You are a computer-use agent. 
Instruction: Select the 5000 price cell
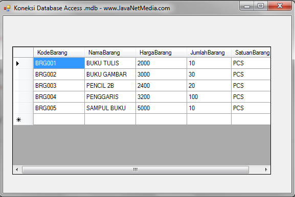click(x=161, y=108)
